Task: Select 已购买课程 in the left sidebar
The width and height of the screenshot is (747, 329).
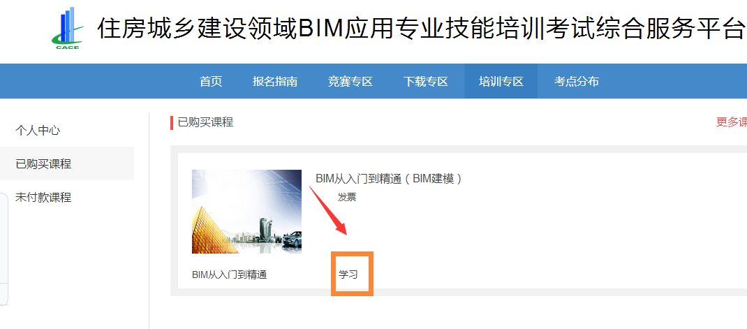Action: (43, 164)
